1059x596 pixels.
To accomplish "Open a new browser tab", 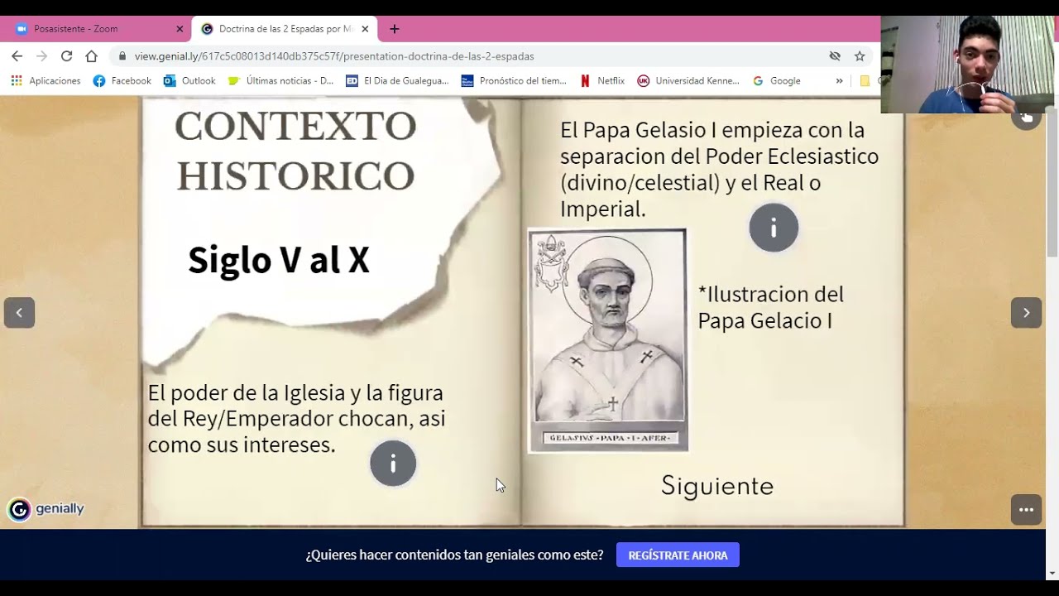I will pos(395,28).
